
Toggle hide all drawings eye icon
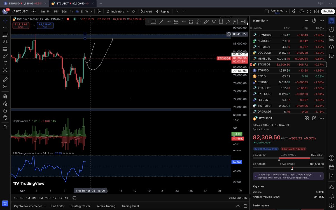(x=5, y=117)
